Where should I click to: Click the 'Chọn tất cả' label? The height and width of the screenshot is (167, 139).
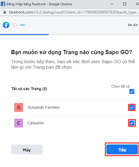pos(120,86)
